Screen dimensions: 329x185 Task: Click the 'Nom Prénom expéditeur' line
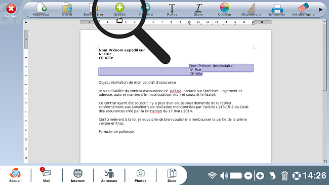(121, 50)
